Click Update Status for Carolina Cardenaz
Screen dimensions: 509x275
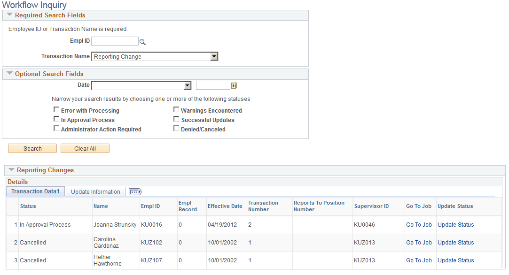[x=455, y=242]
